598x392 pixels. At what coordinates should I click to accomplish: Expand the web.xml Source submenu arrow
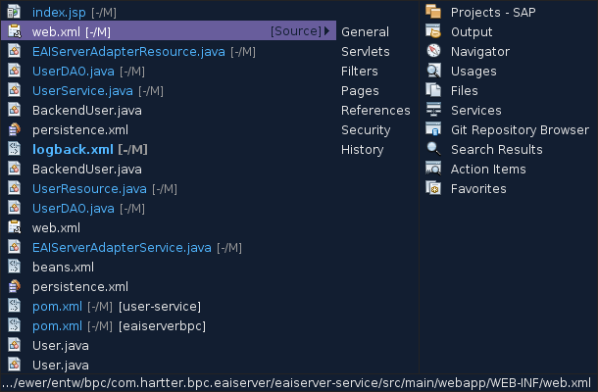pyautogui.click(x=327, y=31)
